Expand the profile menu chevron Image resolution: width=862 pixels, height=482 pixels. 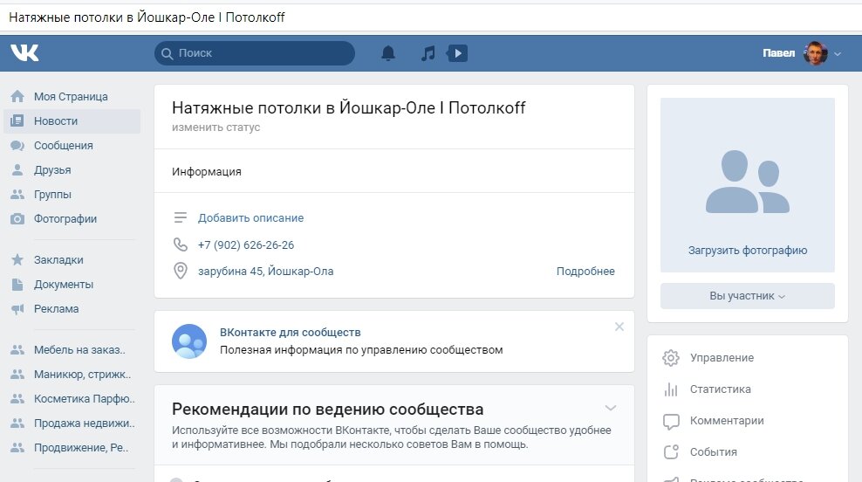point(838,54)
